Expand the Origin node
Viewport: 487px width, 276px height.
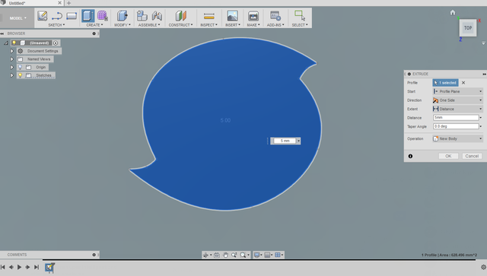tap(12, 67)
